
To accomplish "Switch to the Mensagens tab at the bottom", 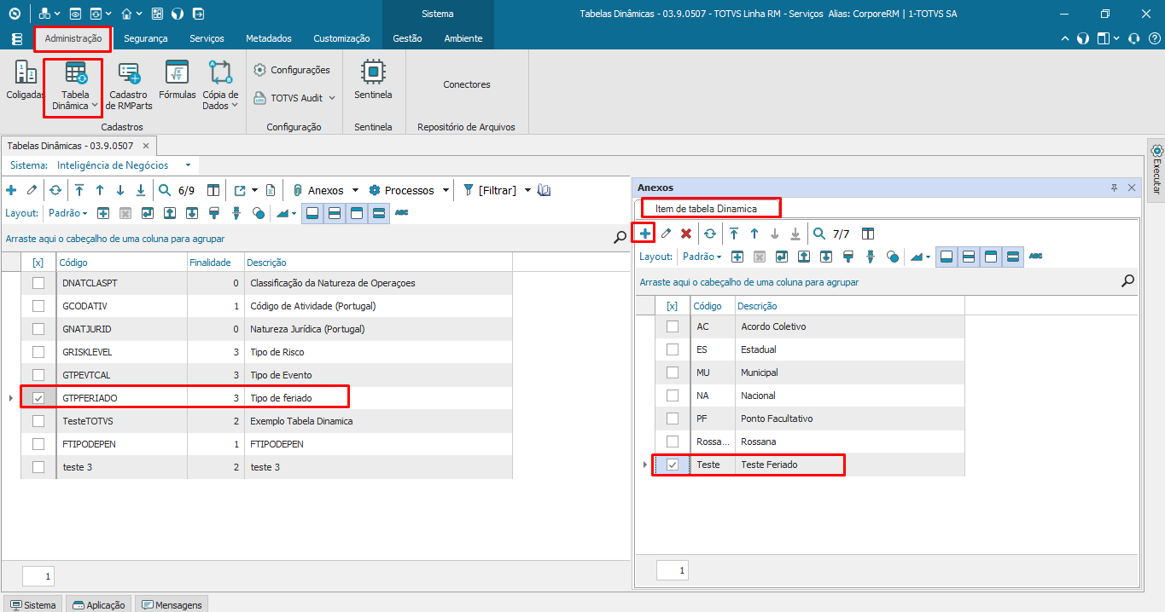I will pyautogui.click(x=171, y=603).
